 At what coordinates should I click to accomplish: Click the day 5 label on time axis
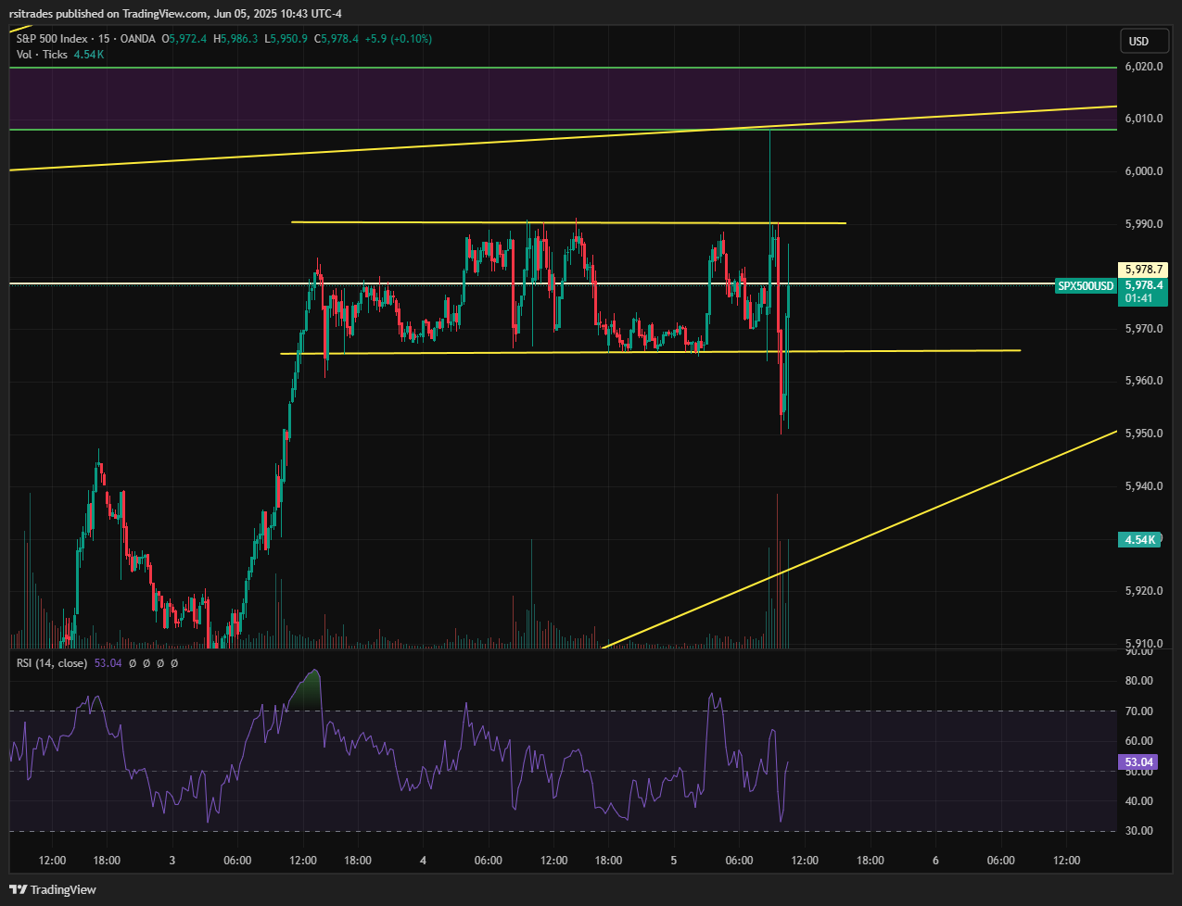(x=674, y=861)
